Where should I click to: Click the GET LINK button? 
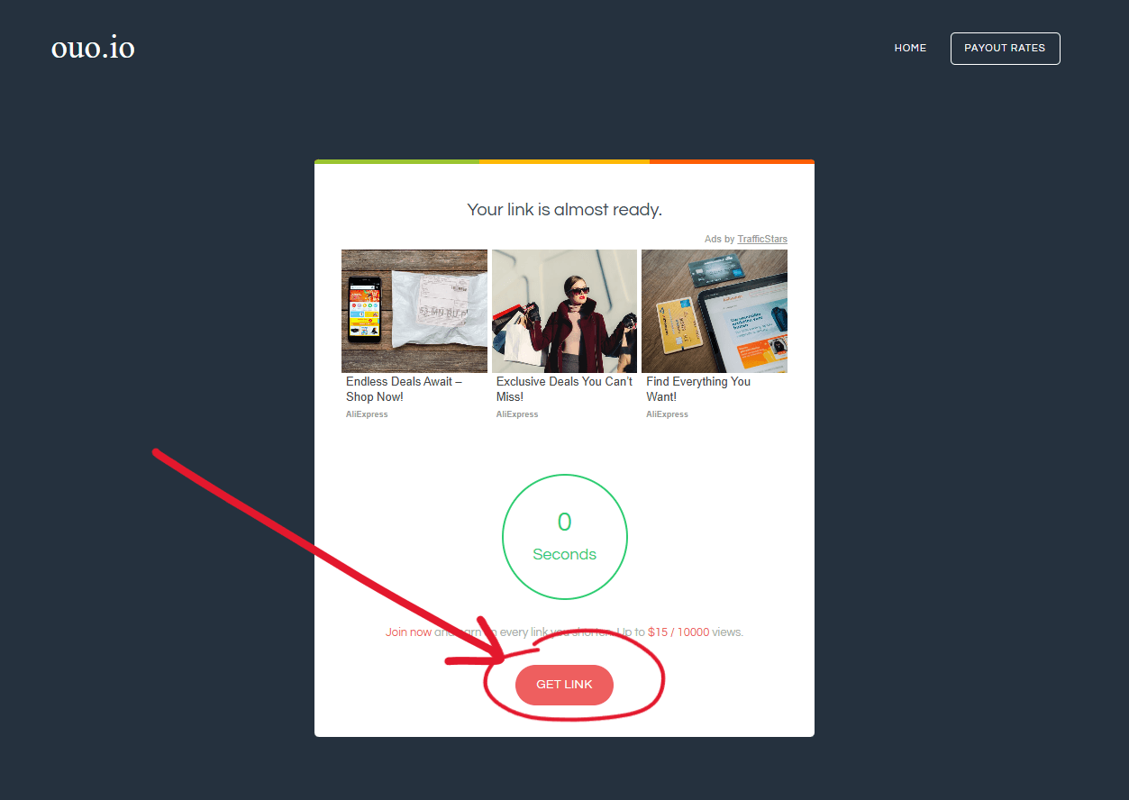(x=564, y=685)
